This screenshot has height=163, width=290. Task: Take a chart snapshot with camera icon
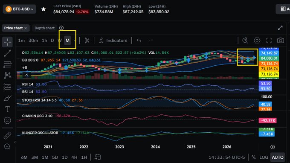280,41
